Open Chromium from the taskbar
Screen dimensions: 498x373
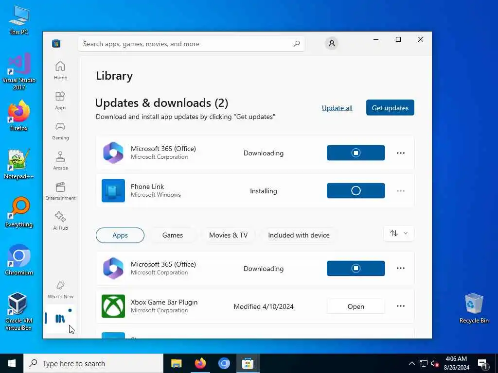coord(224,363)
